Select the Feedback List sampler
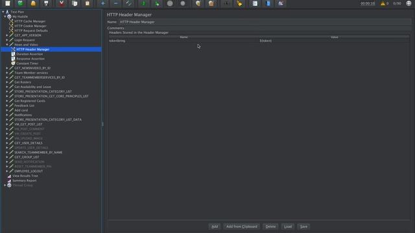Image resolution: width=415 pixels, height=233 pixels. pos(24,105)
